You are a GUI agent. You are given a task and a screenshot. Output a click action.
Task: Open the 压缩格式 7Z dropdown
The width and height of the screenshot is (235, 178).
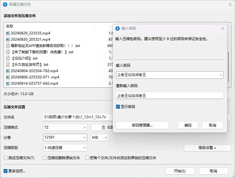click(85, 127)
